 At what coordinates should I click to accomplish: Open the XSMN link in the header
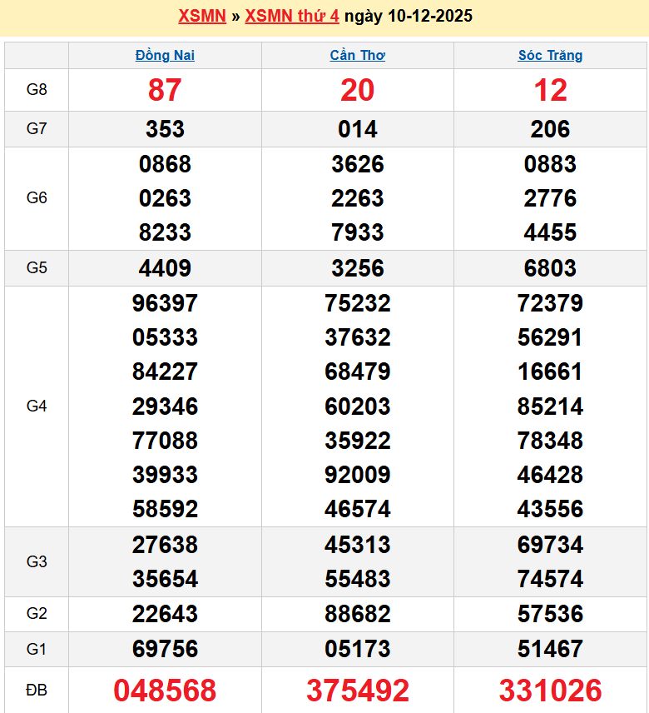pos(202,17)
